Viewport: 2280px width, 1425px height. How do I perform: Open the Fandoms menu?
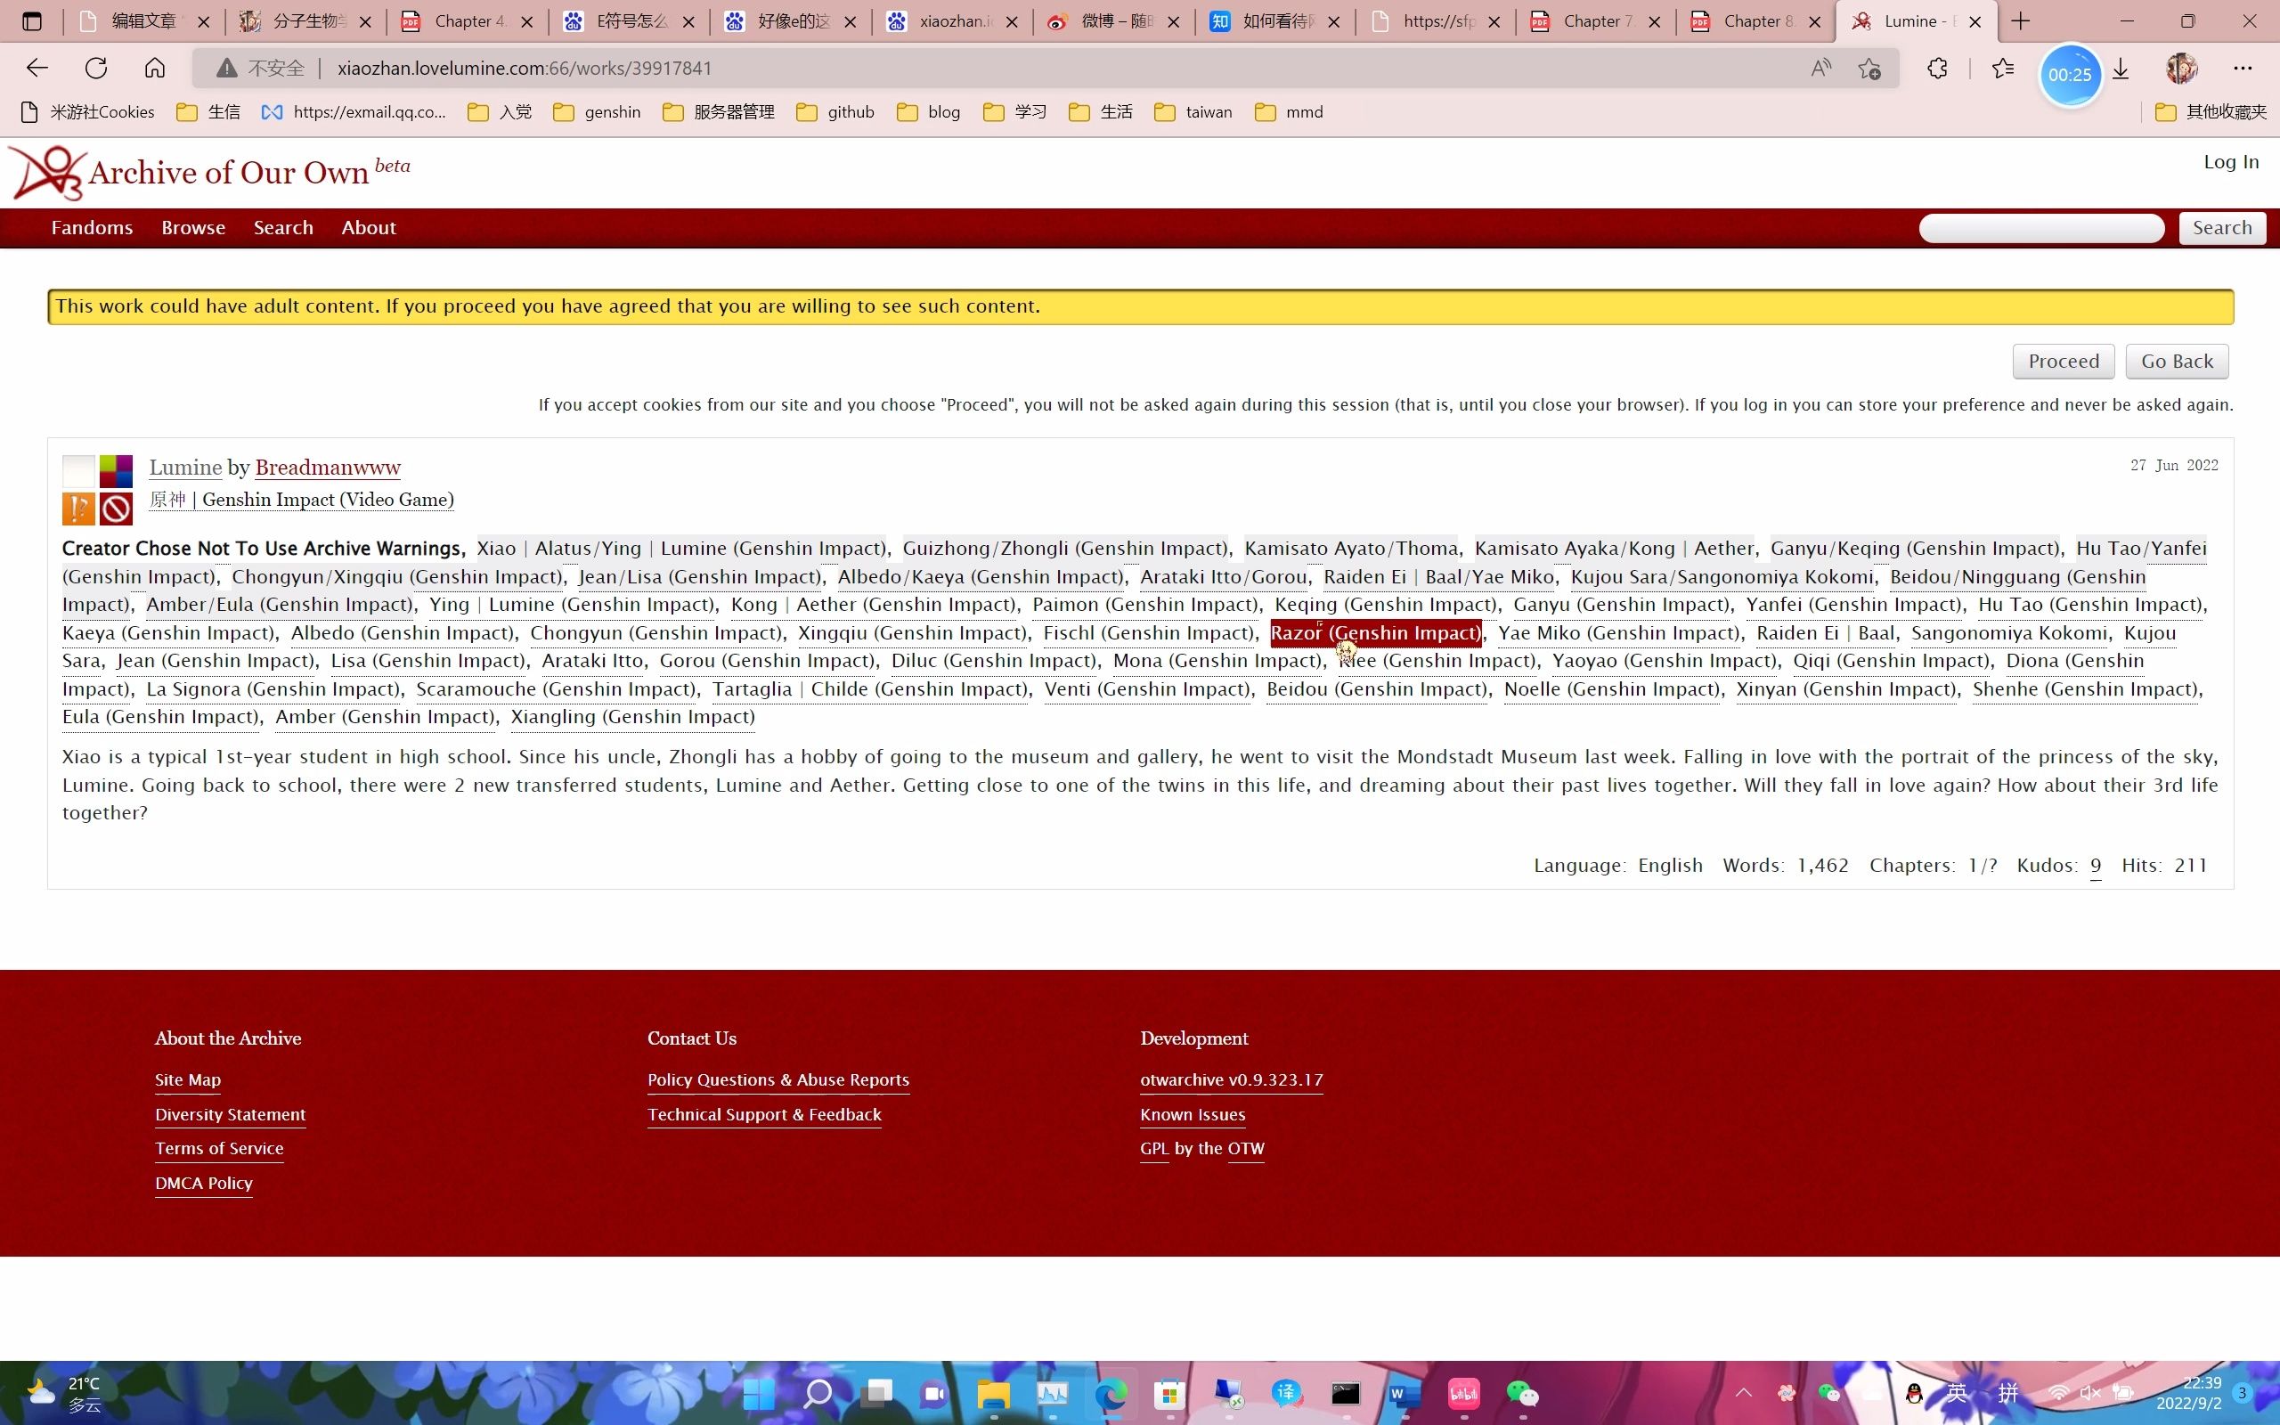point(93,228)
